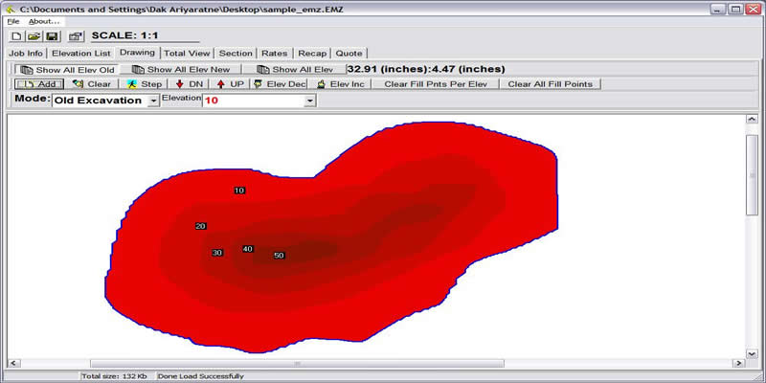Click the Save disk icon
The height and width of the screenshot is (383, 766).
[x=51, y=35]
